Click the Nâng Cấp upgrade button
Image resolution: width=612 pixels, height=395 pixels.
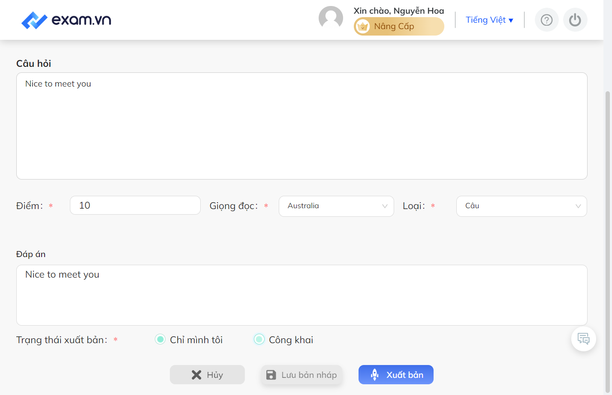click(x=399, y=27)
